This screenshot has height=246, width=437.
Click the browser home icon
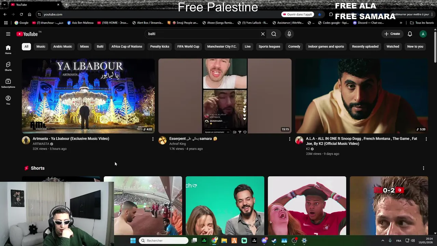(x=30, y=14)
